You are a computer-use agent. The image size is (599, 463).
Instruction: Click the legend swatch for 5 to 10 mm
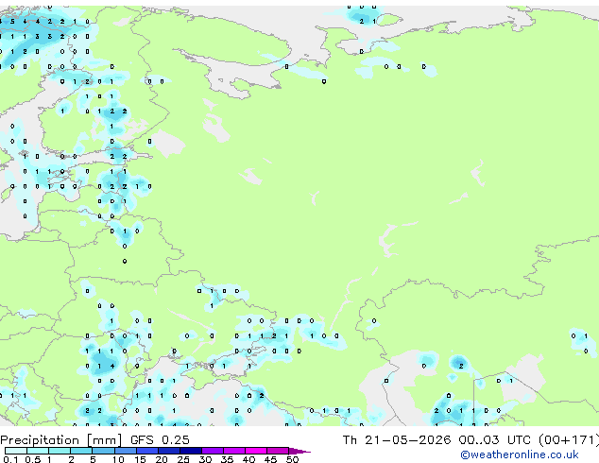[103, 451]
